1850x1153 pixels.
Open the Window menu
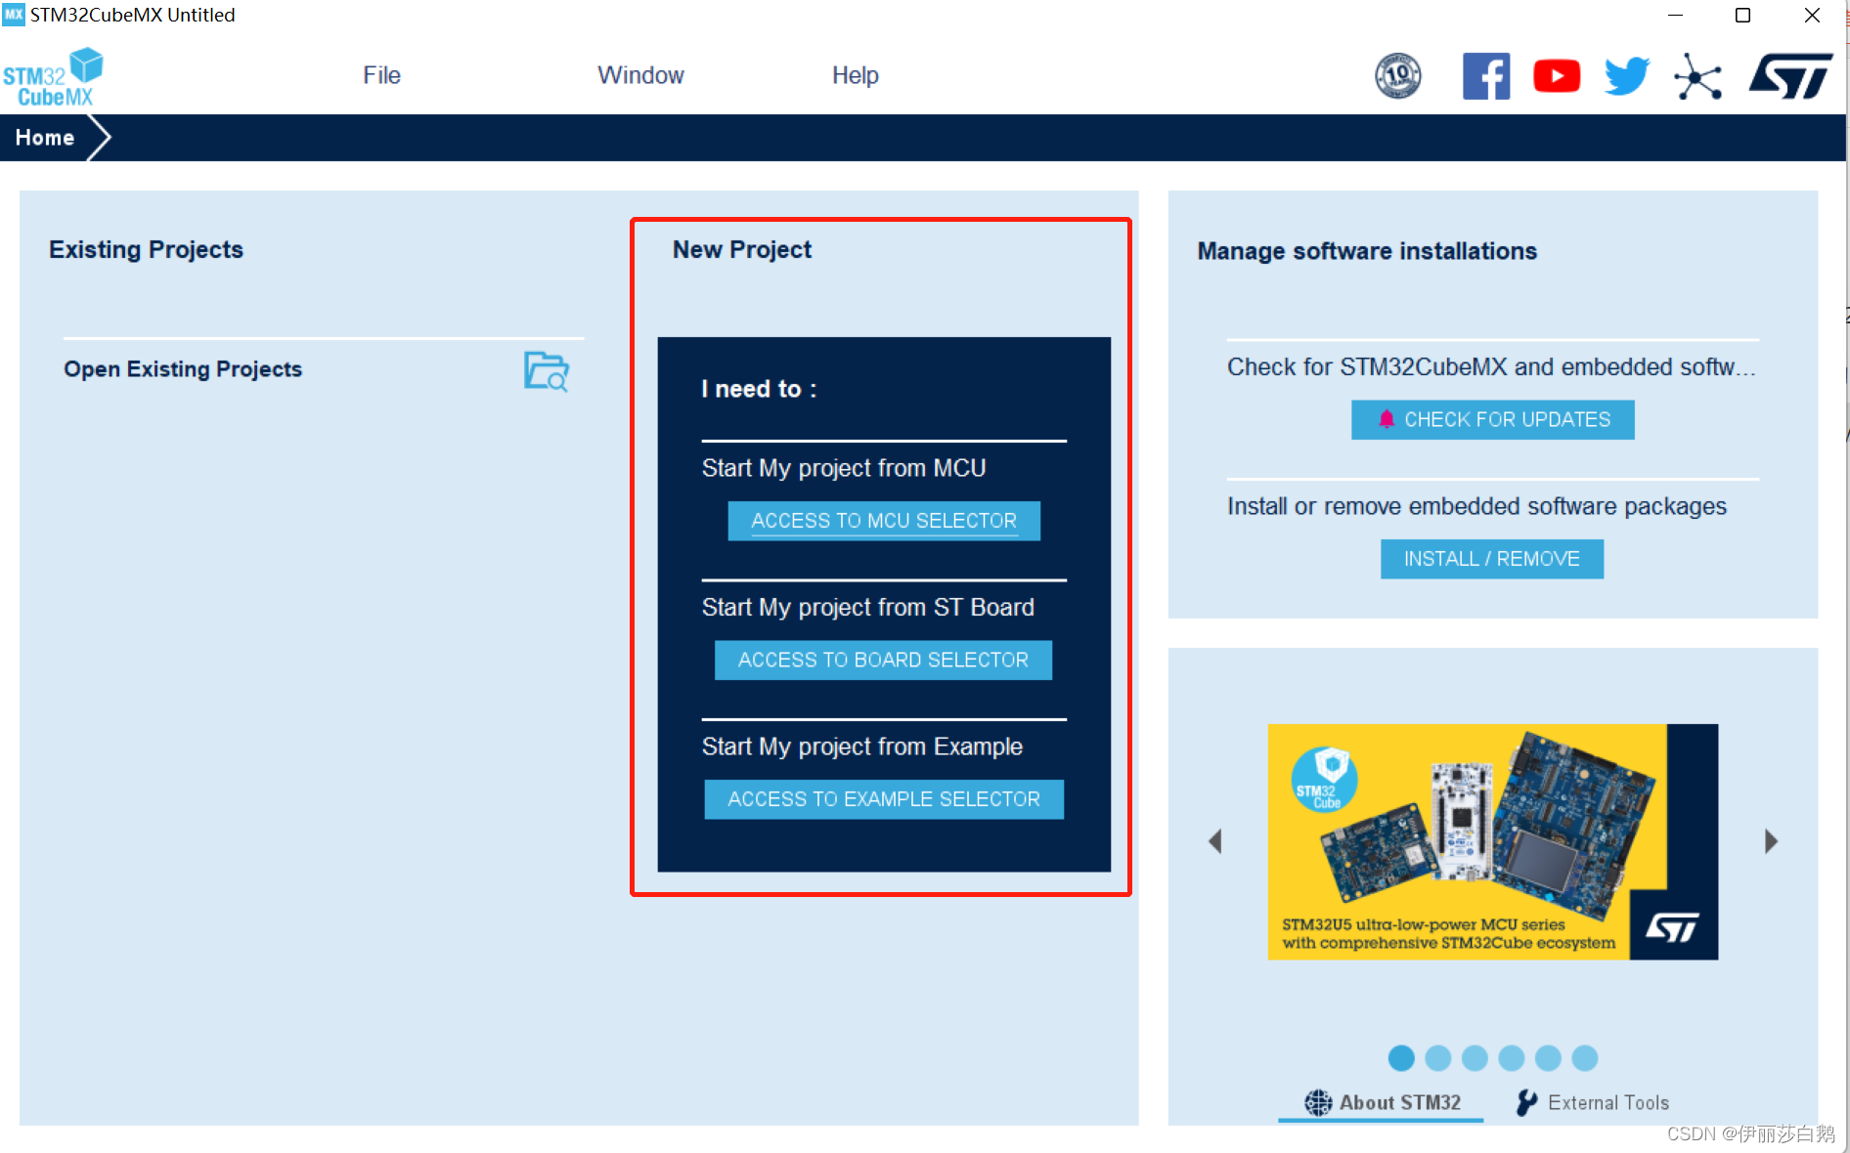[640, 75]
